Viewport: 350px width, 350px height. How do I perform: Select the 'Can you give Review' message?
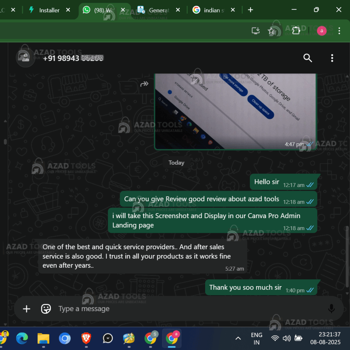pyautogui.click(x=218, y=199)
